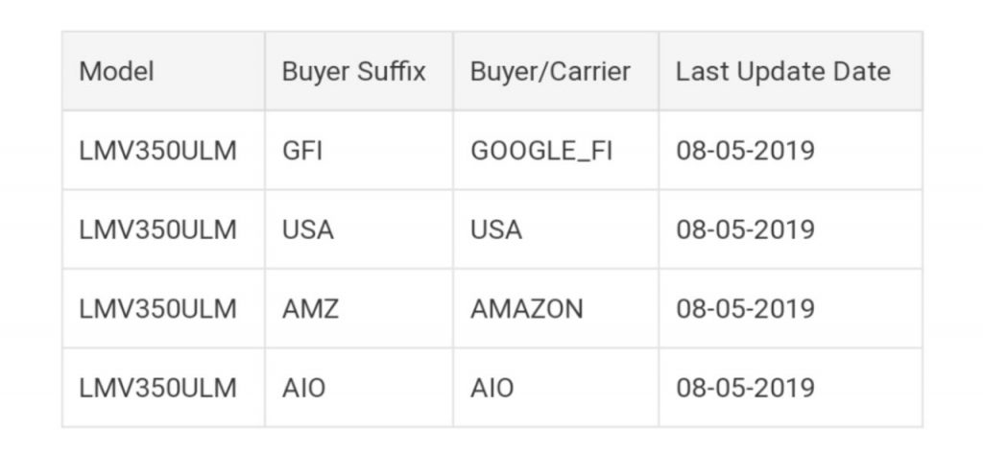The height and width of the screenshot is (455, 983).
Task: Click the date in the AMAZON row
Action: tap(745, 309)
